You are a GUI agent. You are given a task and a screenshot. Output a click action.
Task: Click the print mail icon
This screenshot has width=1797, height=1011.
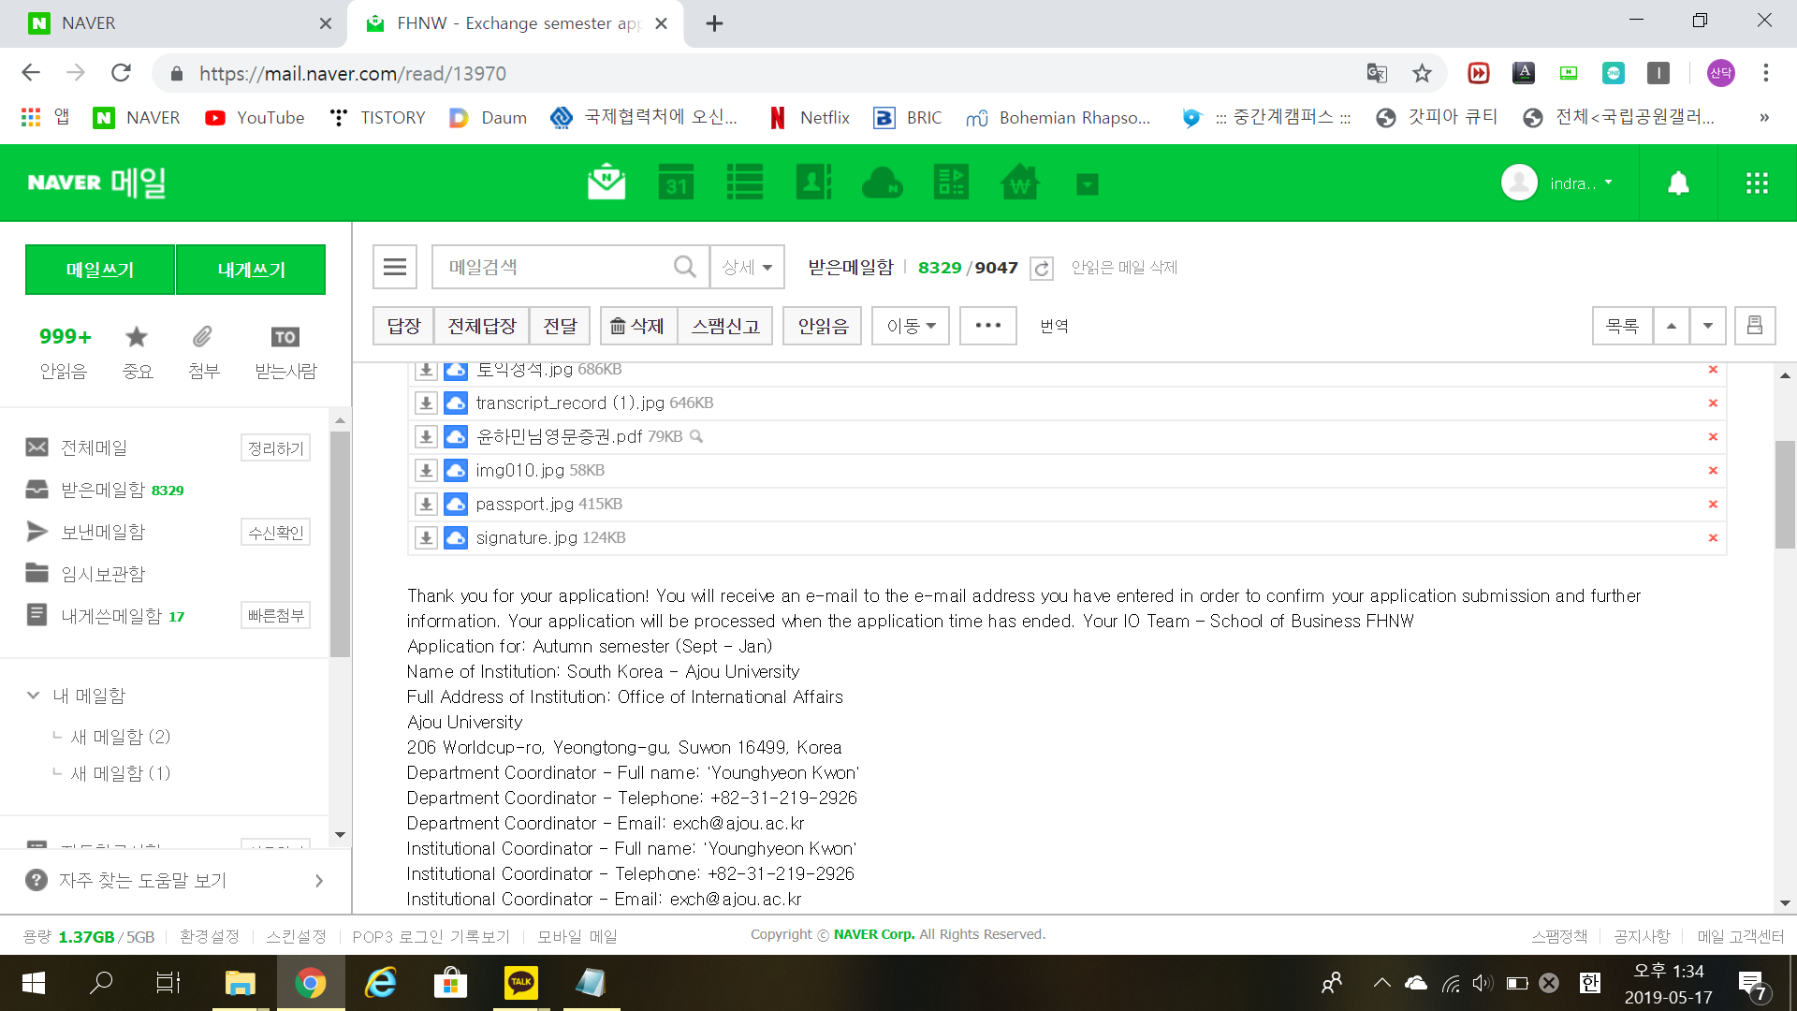pos(1754,326)
